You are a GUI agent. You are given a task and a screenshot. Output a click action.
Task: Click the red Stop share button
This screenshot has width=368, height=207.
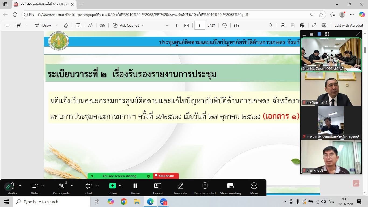point(166,176)
